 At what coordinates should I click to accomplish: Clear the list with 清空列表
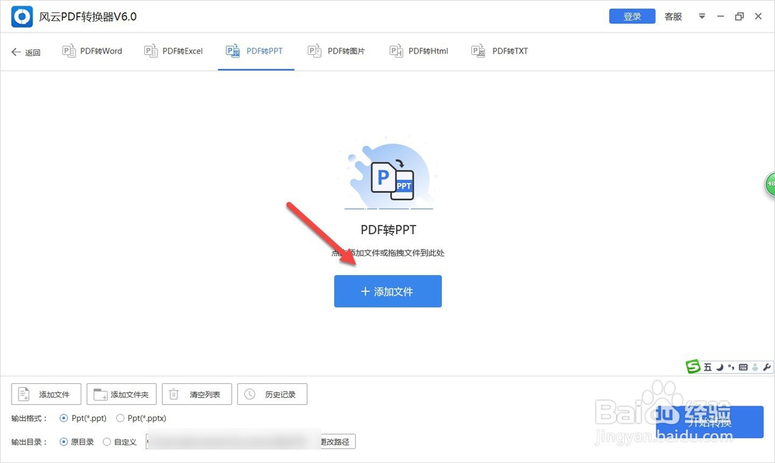click(197, 394)
